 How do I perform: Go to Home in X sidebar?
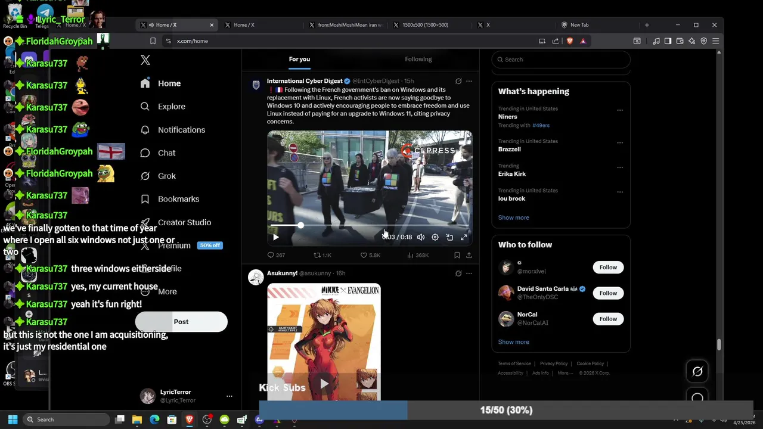(x=161, y=83)
